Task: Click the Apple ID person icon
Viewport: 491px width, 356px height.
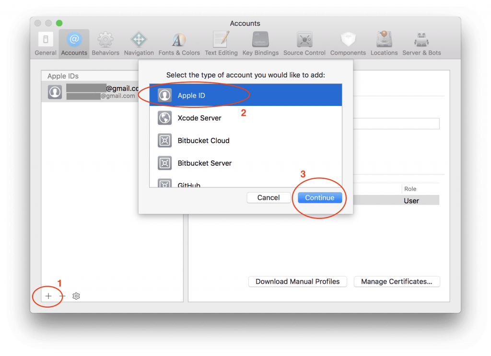Action: pos(165,95)
